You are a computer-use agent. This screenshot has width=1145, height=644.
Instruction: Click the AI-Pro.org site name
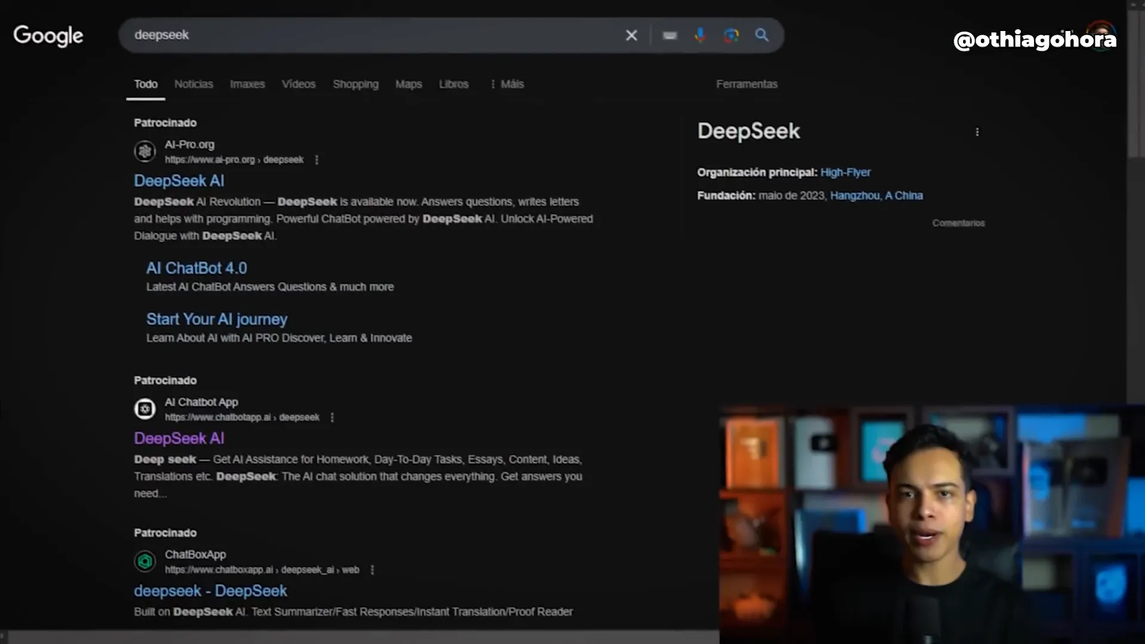tap(190, 144)
